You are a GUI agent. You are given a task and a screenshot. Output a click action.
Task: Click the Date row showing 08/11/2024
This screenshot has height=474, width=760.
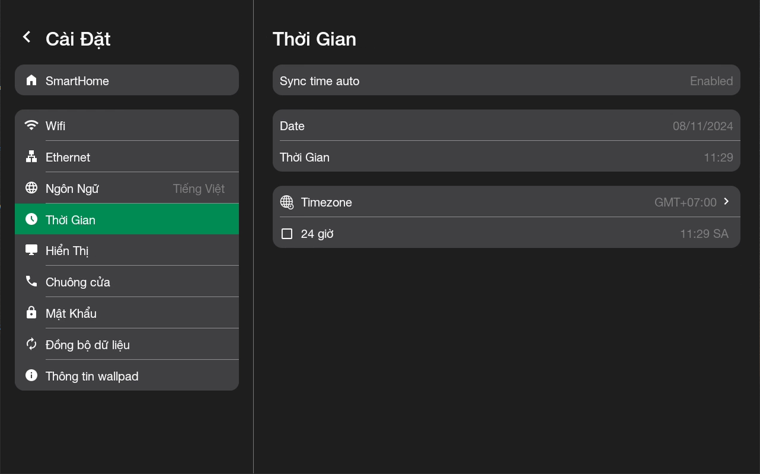click(x=506, y=126)
